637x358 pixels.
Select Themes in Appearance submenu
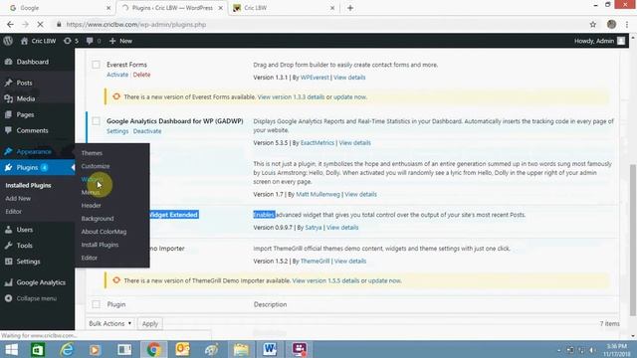coord(92,153)
